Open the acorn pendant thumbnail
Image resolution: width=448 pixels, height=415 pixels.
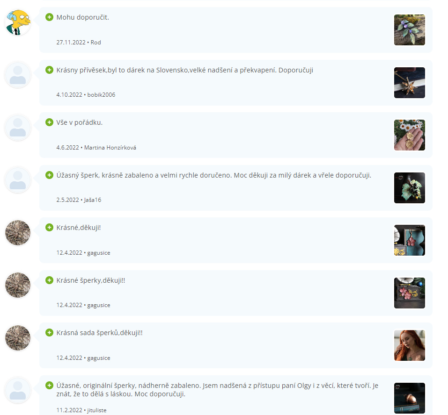pos(410,398)
